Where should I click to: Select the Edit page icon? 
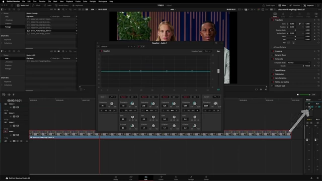point(146,177)
